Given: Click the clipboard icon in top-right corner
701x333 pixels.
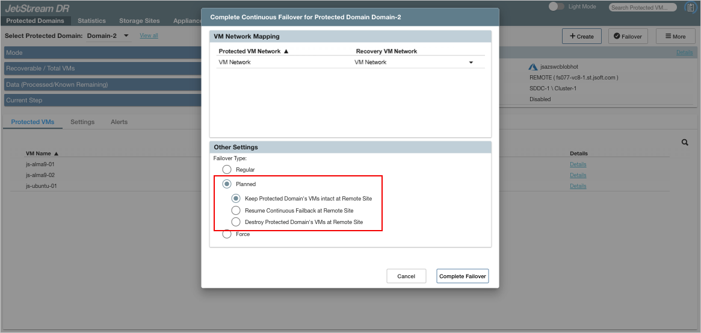Looking at the screenshot, I should pyautogui.click(x=690, y=7).
